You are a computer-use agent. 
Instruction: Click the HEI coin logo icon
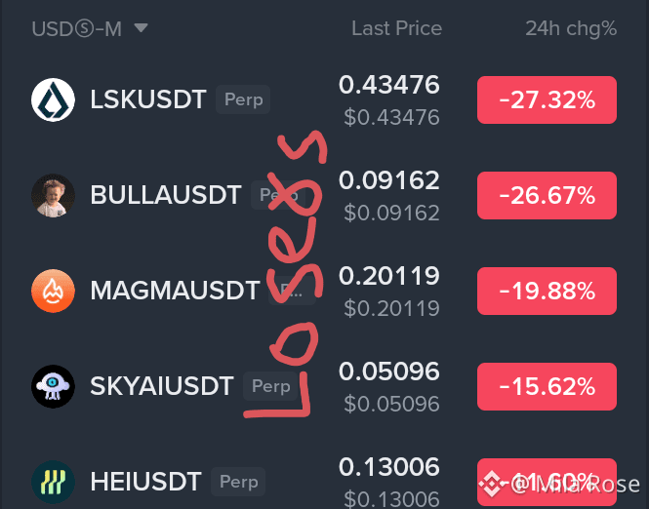point(53,482)
